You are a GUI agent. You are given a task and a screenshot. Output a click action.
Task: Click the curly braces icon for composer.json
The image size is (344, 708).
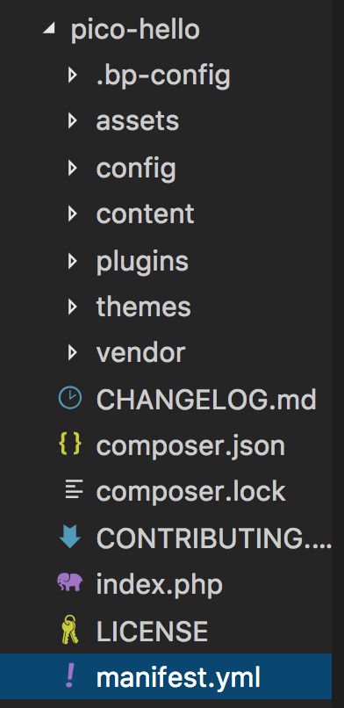[x=70, y=444]
